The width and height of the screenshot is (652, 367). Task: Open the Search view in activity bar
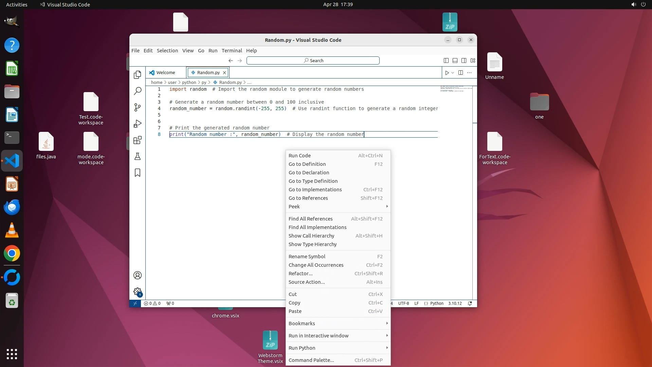point(137,91)
